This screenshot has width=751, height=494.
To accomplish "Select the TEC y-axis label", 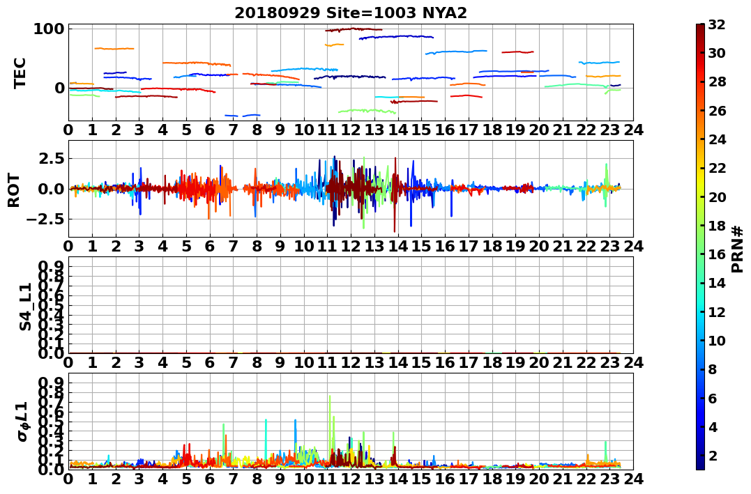I will coord(20,72).
